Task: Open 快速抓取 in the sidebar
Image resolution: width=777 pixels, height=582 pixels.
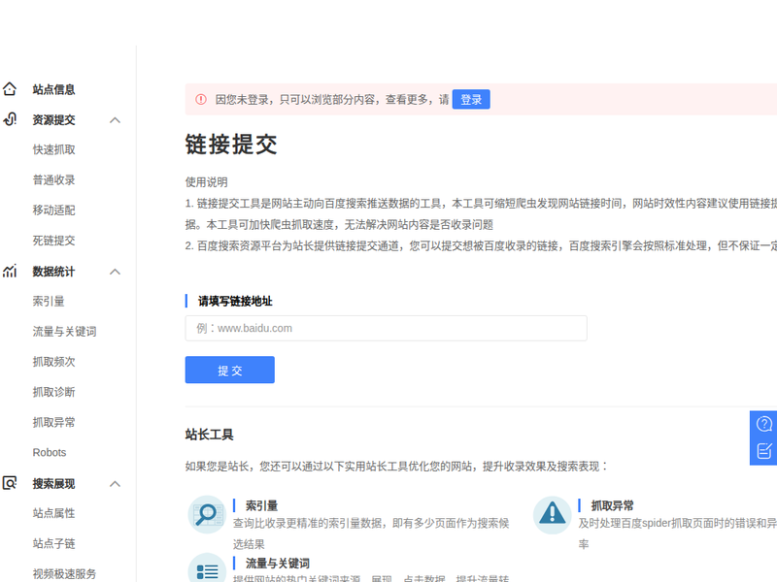Action: (x=53, y=149)
